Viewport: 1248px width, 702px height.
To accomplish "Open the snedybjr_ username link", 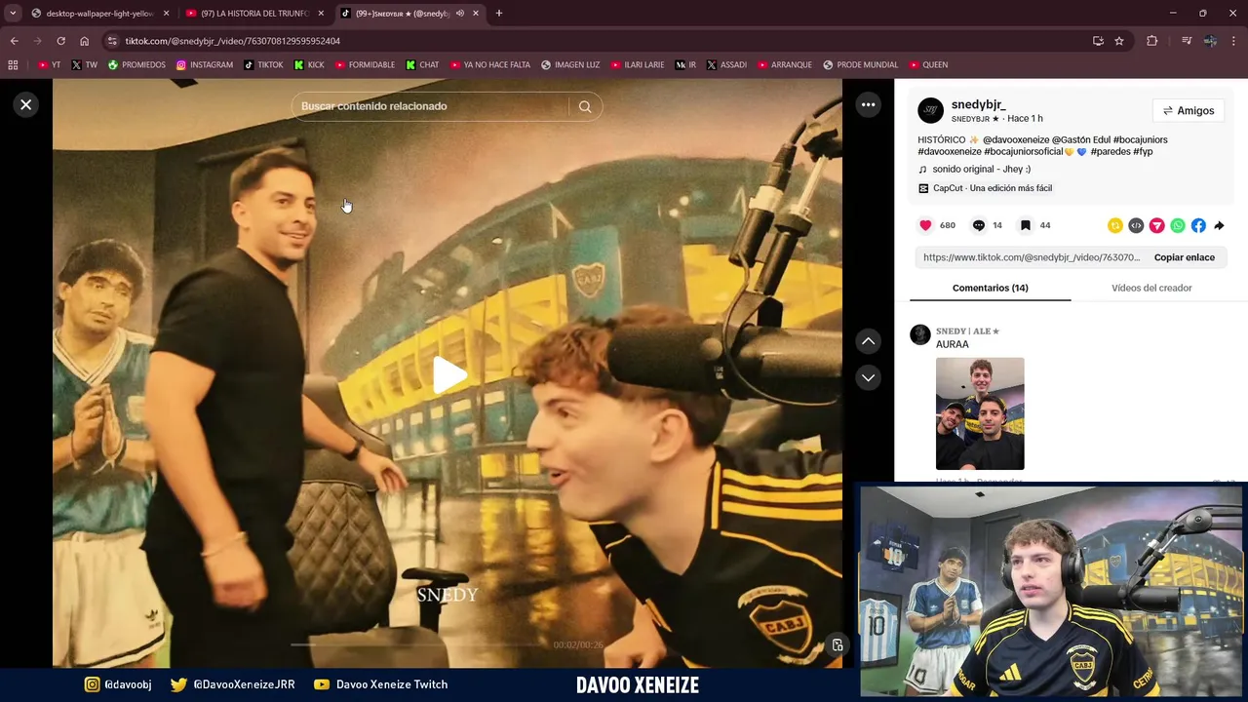I will 978,104.
